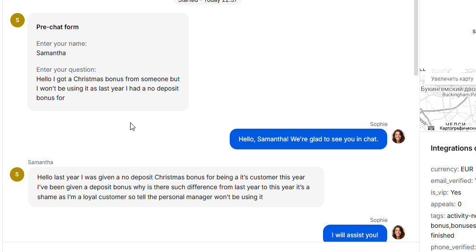The image size is (476, 252).
Task: Click the name 'Samantha' in pre-chat form
Action: 51,53
